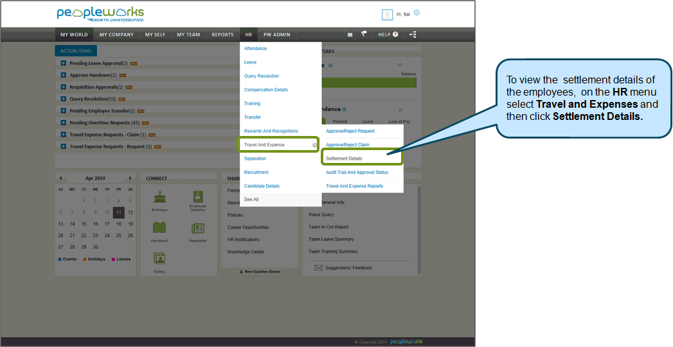Click See All in HR menu
Screen dimensions: 673x347
click(x=251, y=199)
